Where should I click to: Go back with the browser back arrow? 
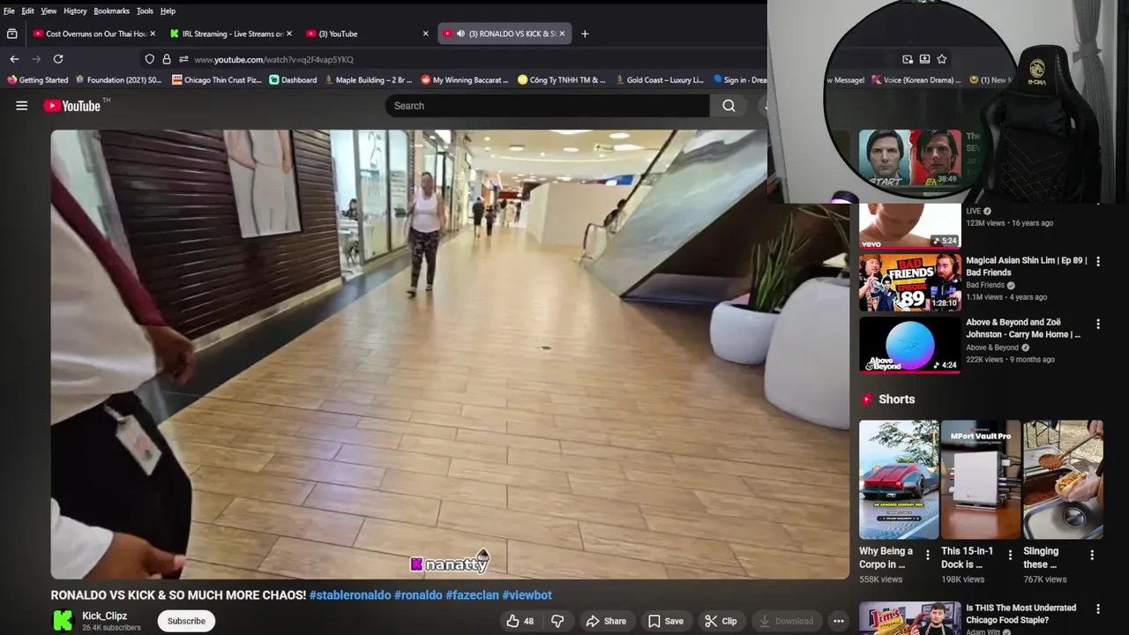coord(14,59)
